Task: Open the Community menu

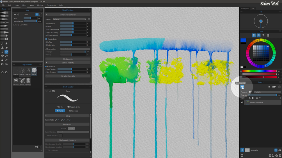Action: [x=51, y=5]
